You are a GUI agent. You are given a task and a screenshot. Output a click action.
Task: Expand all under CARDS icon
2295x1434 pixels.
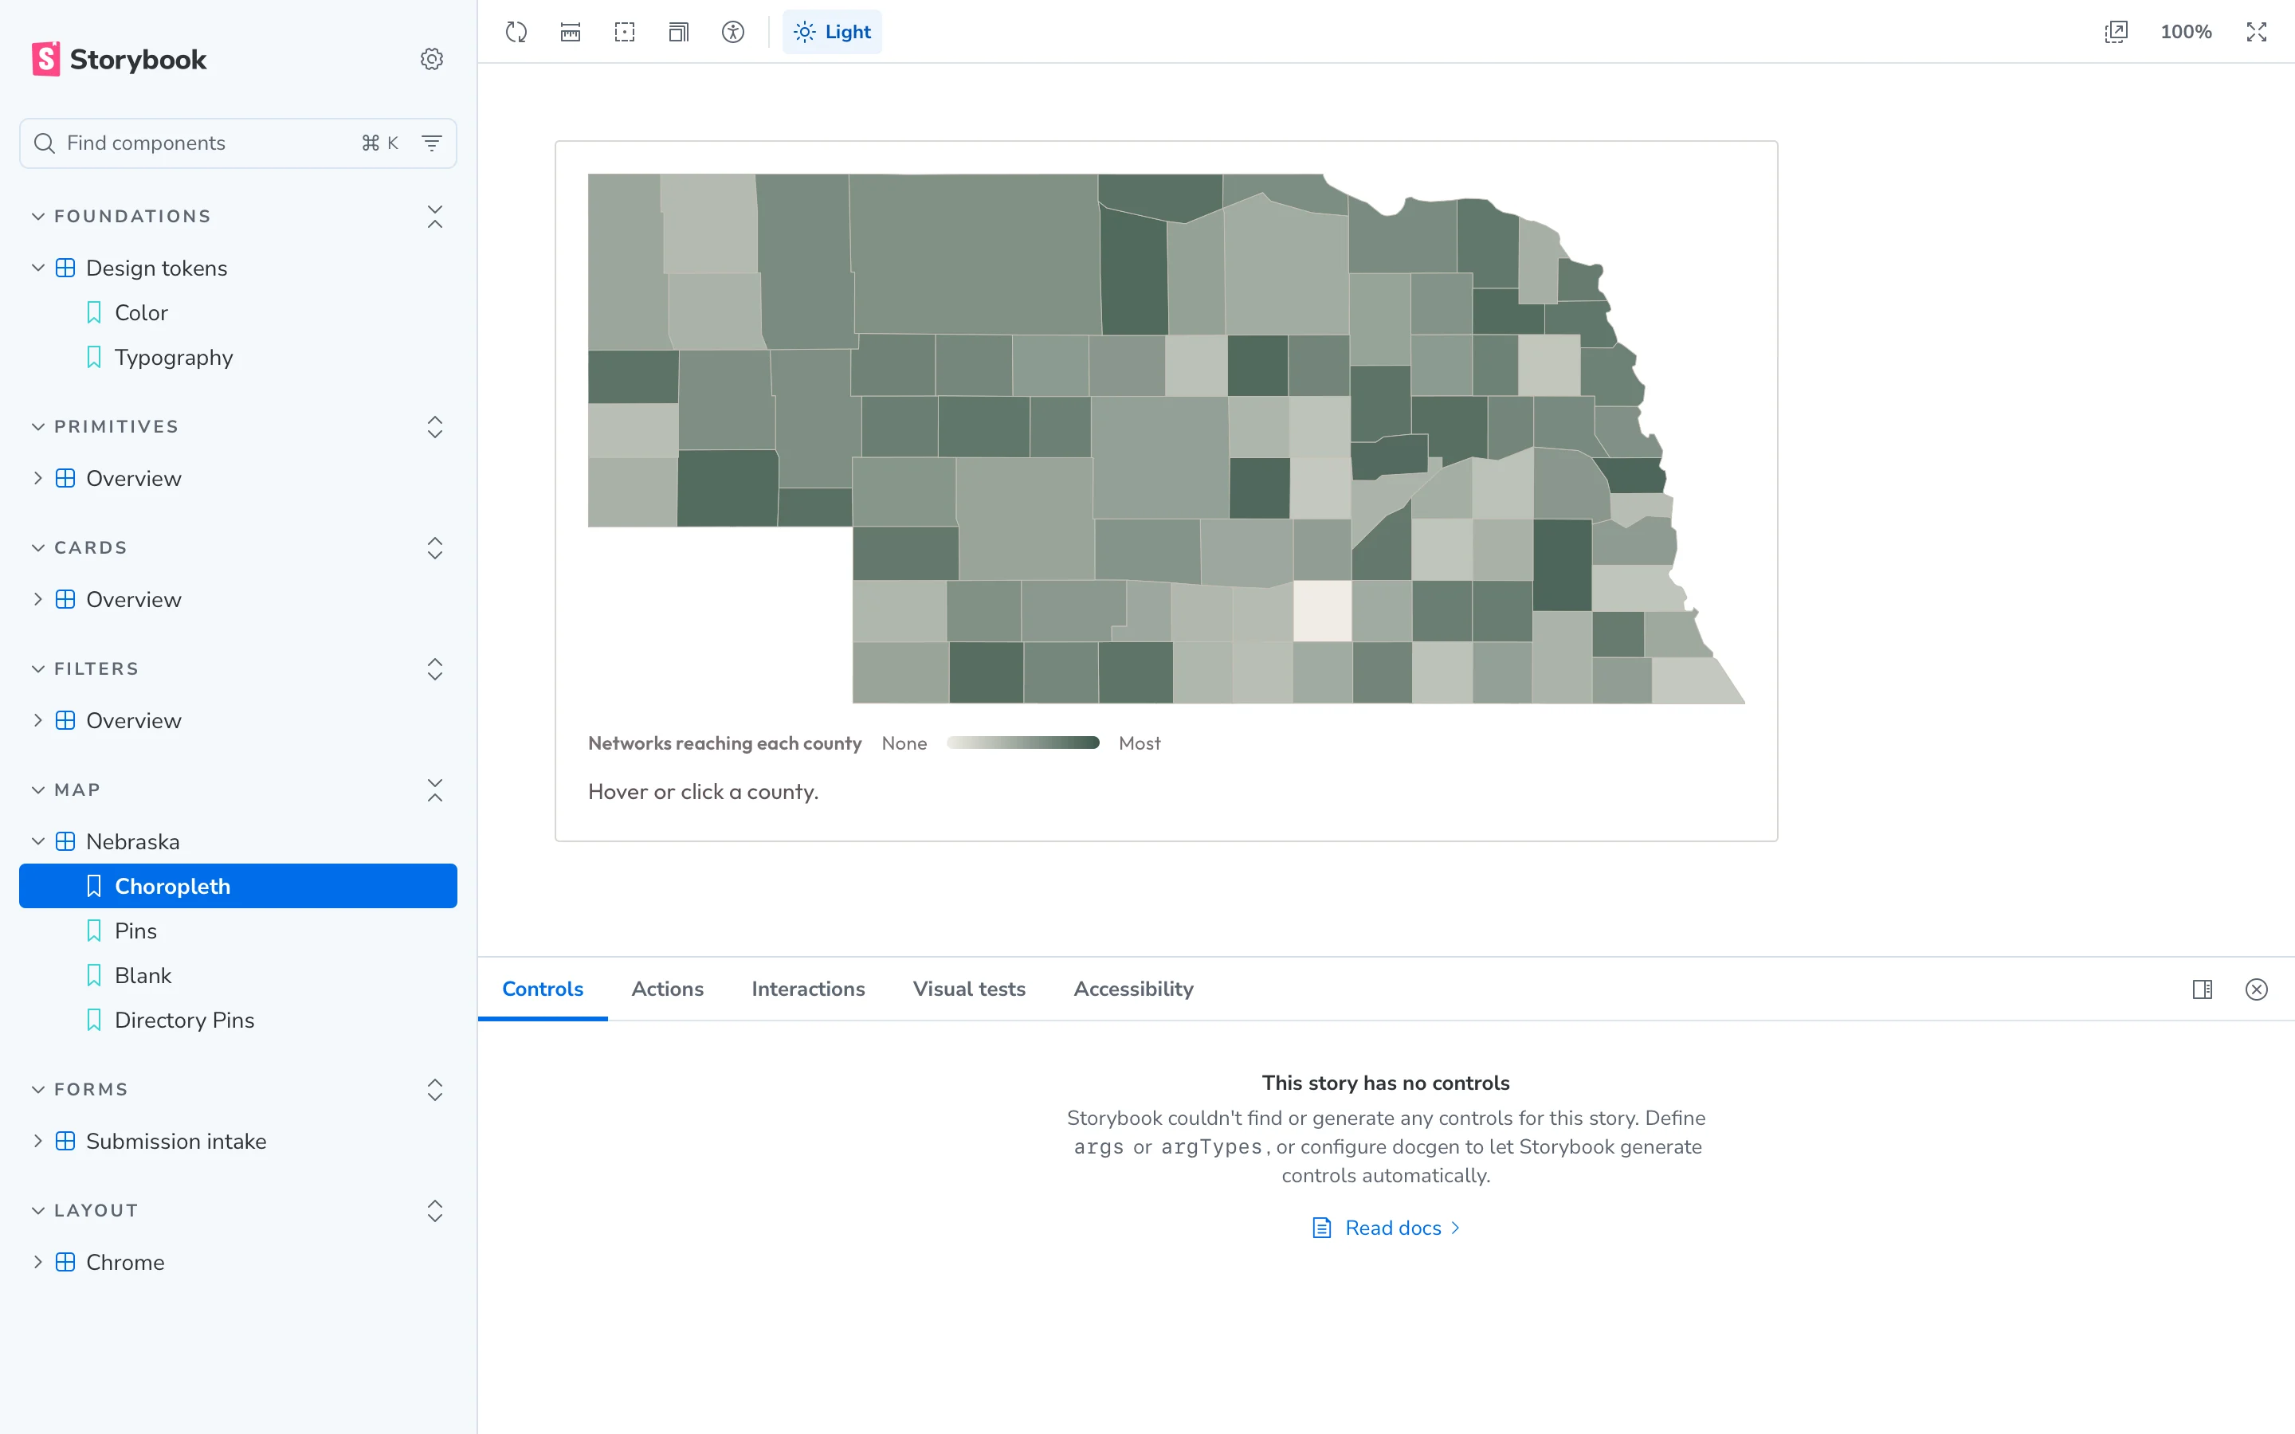tap(435, 548)
